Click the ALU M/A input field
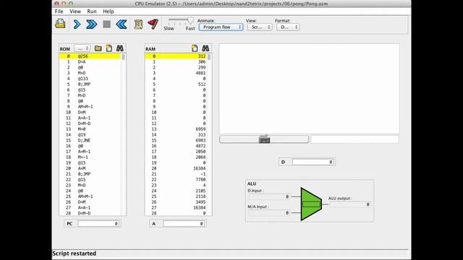 tap(268, 212)
